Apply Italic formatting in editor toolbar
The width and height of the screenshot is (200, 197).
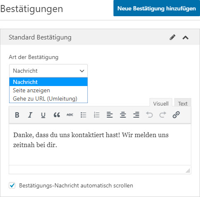[x=30, y=115]
